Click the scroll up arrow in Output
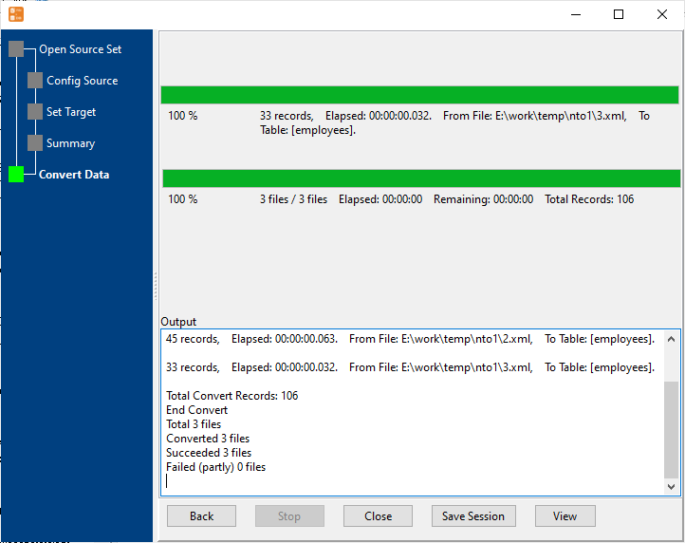This screenshot has height=543, width=685. pos(672,339)
